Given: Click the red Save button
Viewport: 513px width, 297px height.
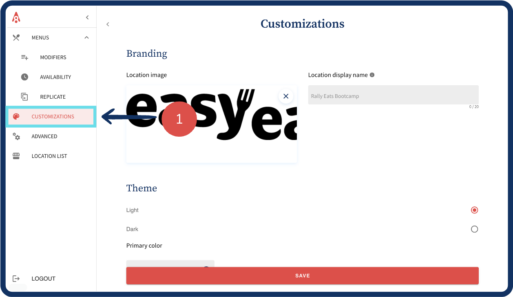Looking at the screenshot, I should click(302, 276).
